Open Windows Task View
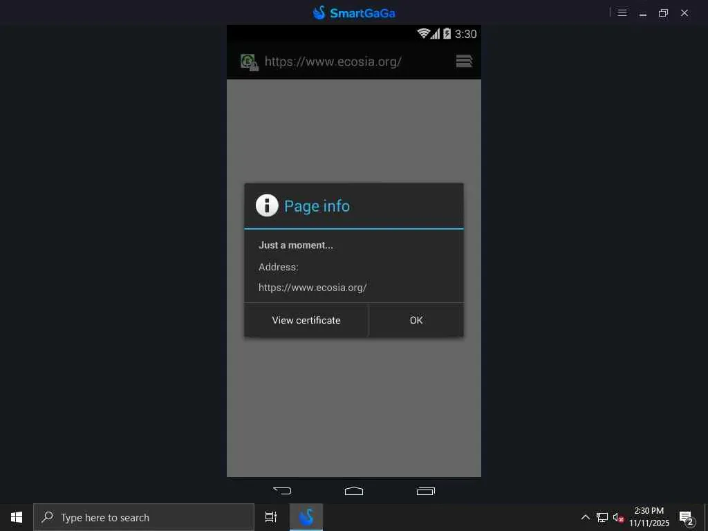708x531 pixels. tap(271, 517)
